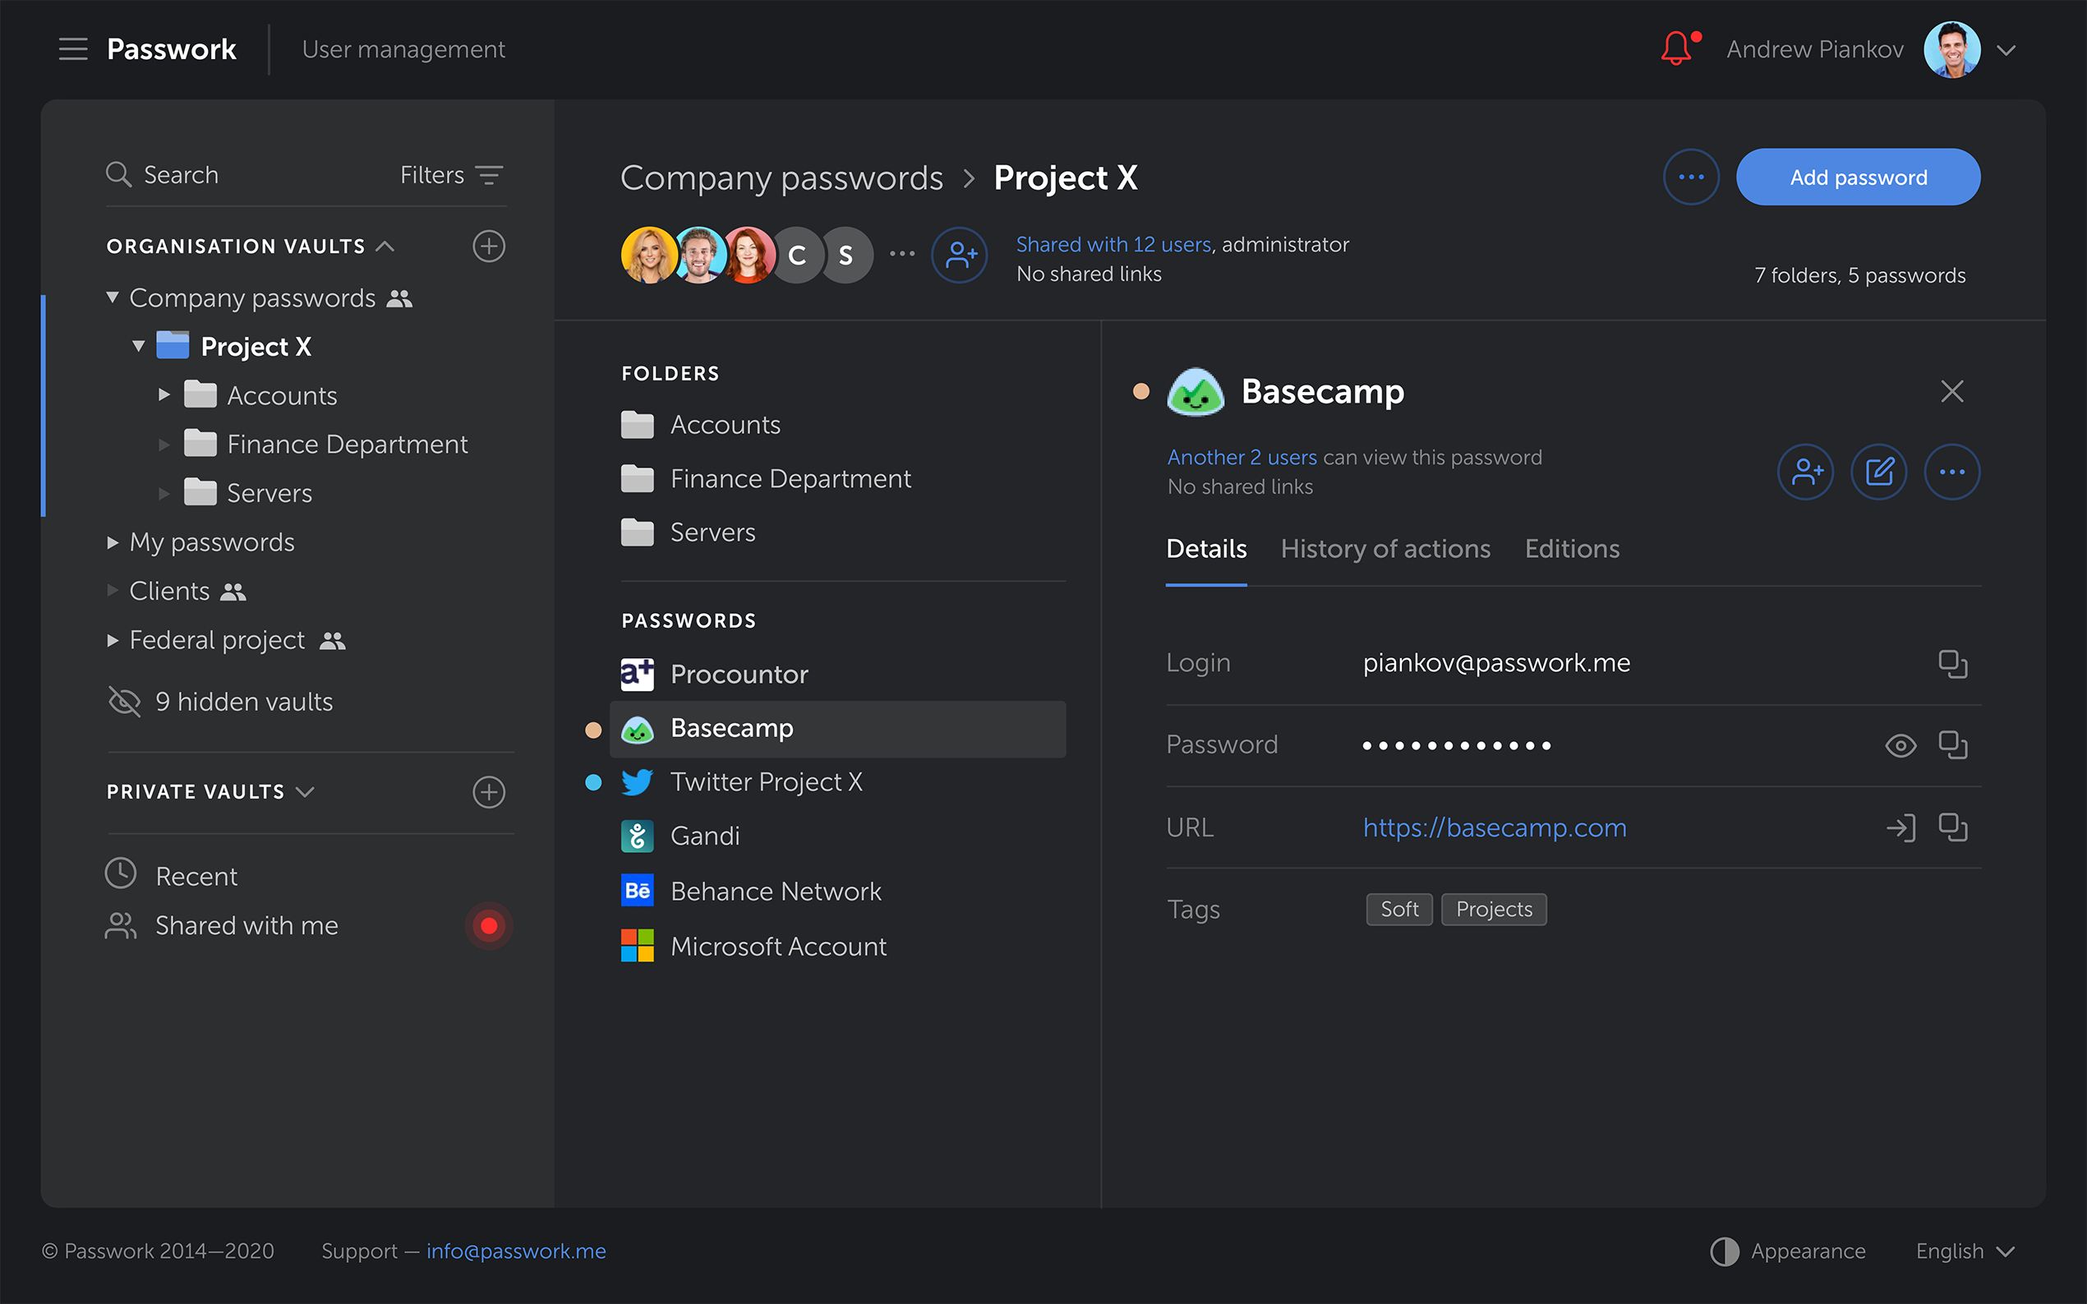Collapse the Organisation Vaults section
Viewport: 2087px width, 1304px height.
385,247
